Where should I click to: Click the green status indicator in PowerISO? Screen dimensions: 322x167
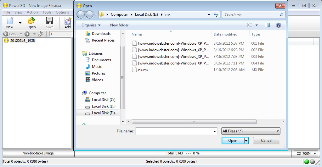pos(307,162)
